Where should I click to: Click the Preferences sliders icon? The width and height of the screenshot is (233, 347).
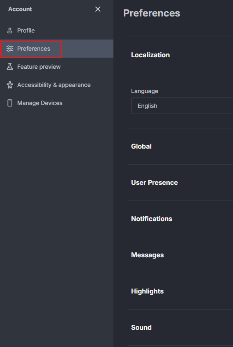(x=10, y=49)
